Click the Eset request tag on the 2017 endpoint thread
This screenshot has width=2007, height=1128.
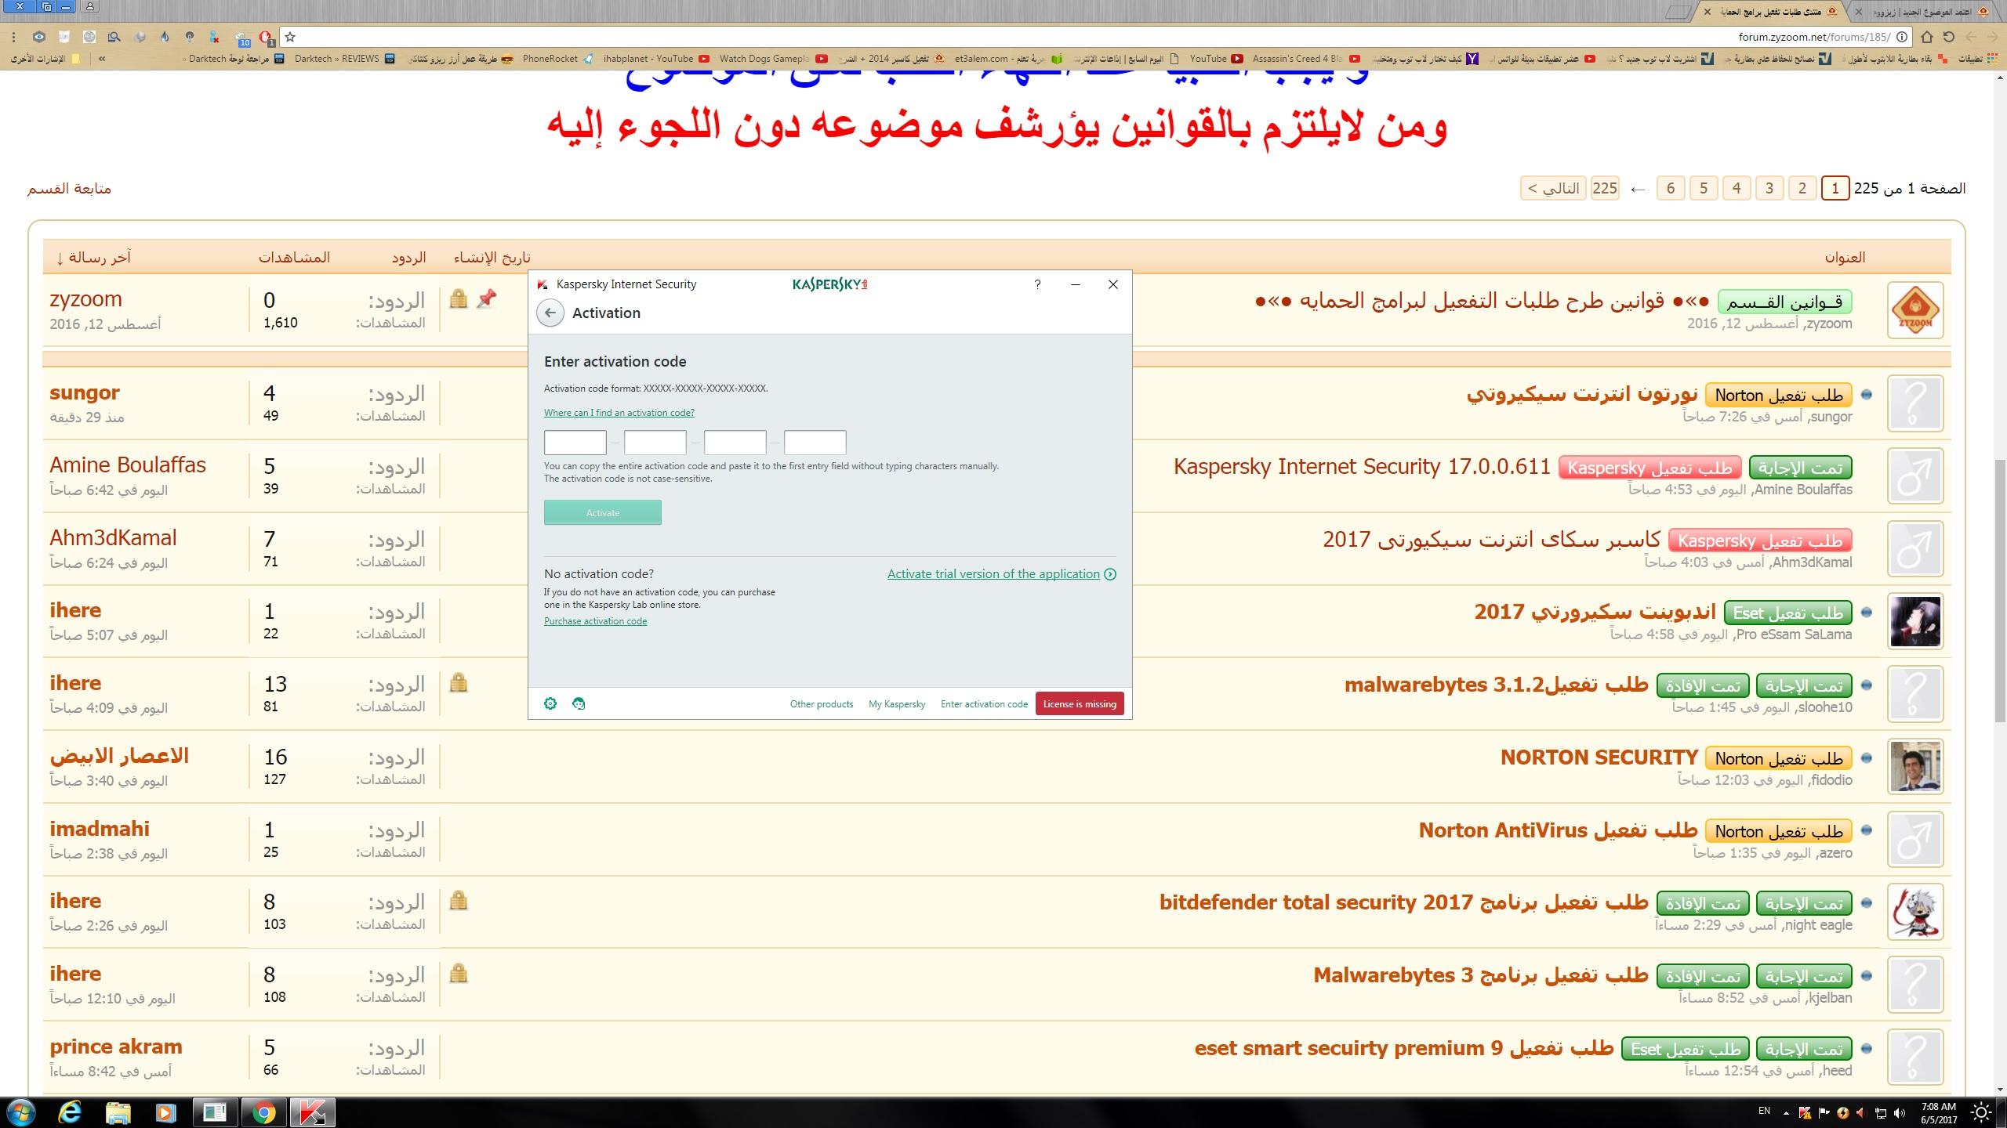[x=1787, y=613]
